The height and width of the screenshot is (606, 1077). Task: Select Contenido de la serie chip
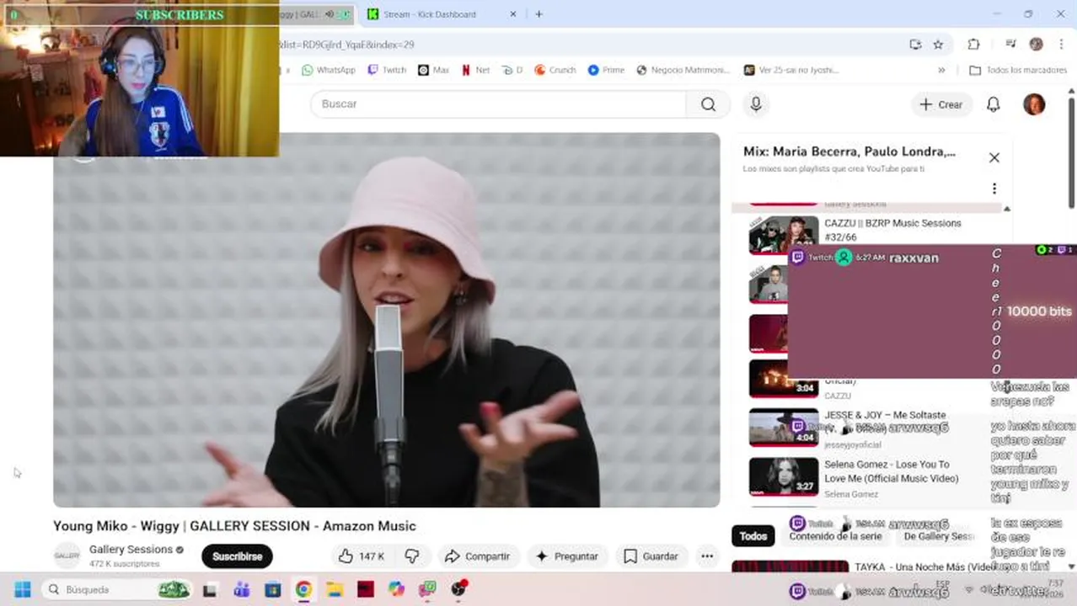click(x=835, y=536)
